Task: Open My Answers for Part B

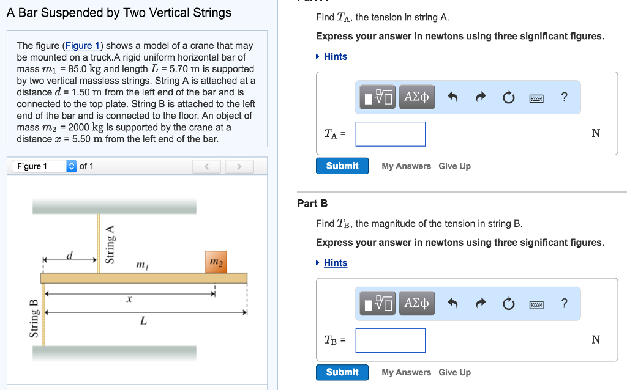Action: coord(406,372)
